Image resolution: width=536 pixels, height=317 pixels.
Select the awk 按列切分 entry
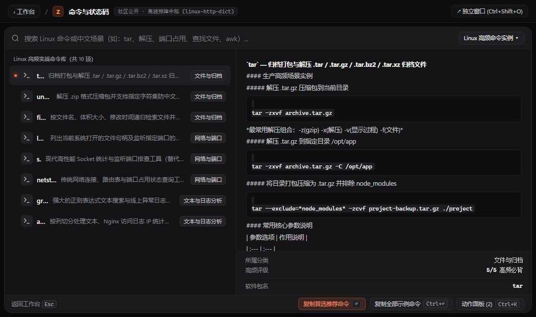(x=120, y=221)
